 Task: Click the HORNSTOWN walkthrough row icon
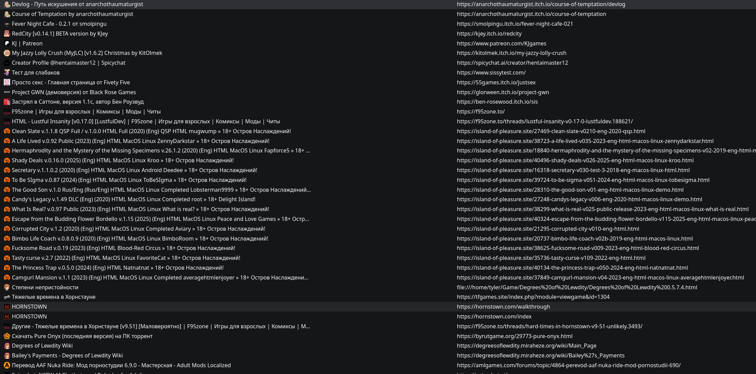click(7, 307)
